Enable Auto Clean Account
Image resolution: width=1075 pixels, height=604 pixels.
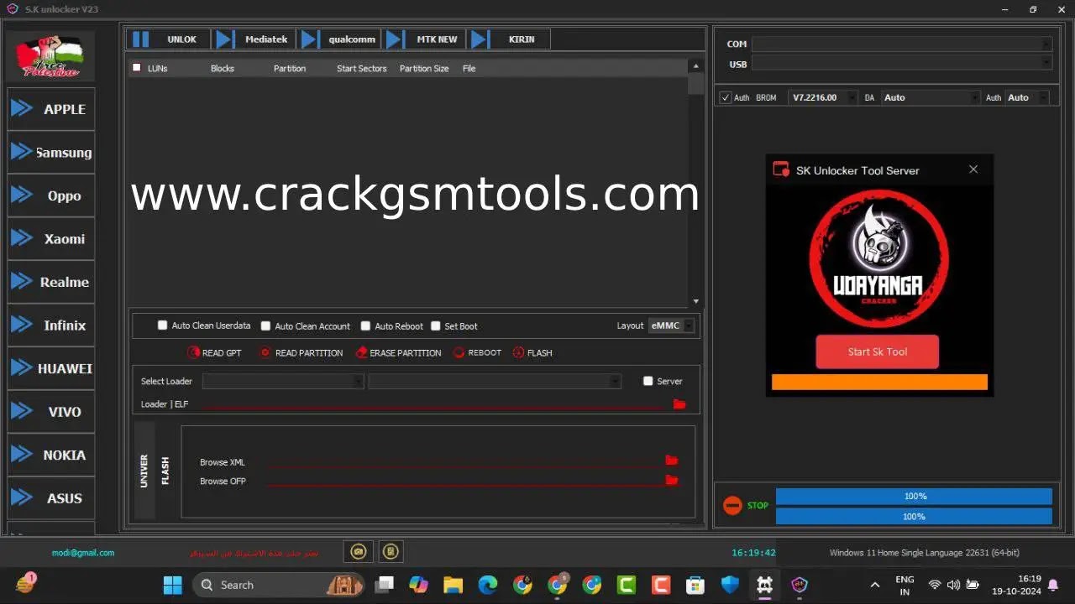tap(265, 325)
